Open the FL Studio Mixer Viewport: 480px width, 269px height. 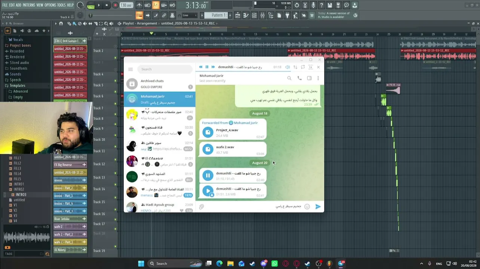[x=262, y=15]
